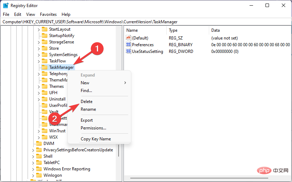Click the REG_BINARY type cell
Image resolution: width=292 pixels, height=182 pixels.
click(181, 45)
